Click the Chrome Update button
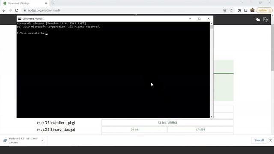274x154 pixels. click(x=262, y=10)
